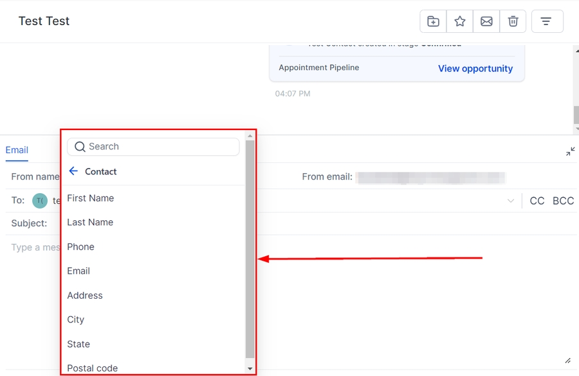Select Address from Contact list
This screenshot has width=579, height=376.
click(x=85, y=296)
